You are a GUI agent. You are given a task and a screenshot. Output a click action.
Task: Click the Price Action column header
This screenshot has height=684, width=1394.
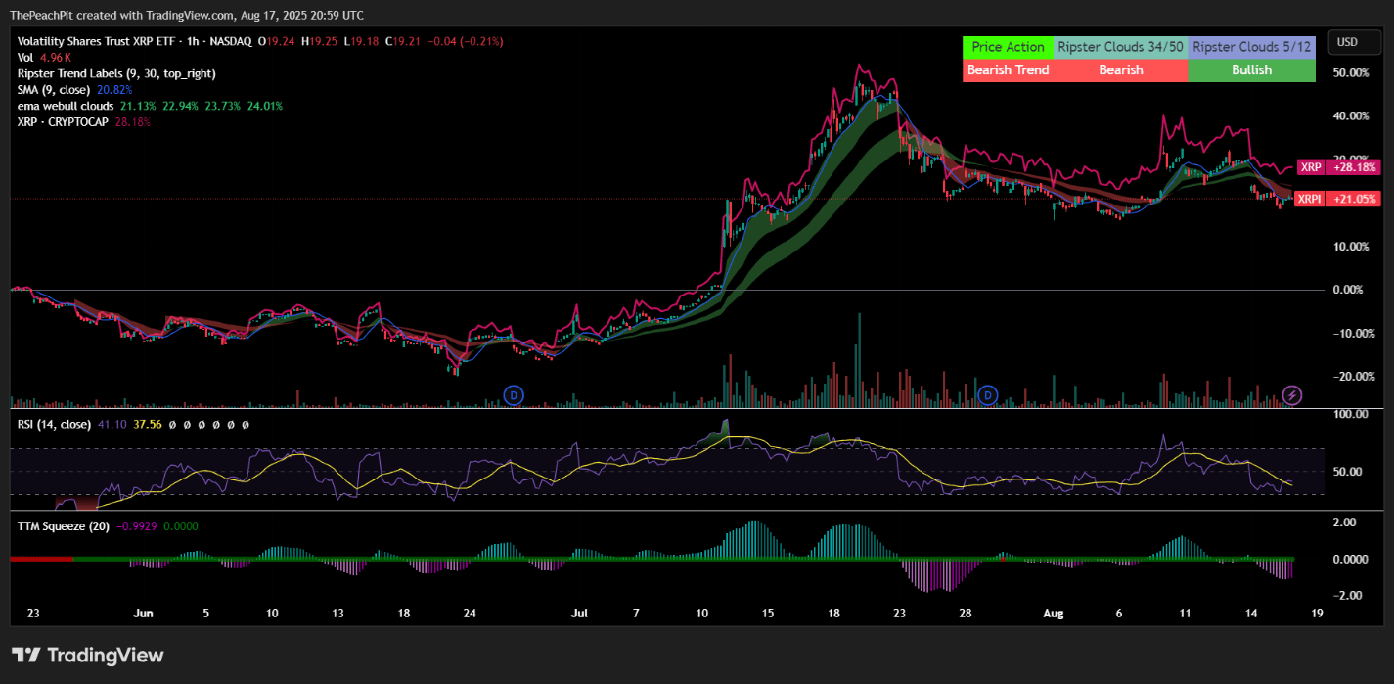1008,46
